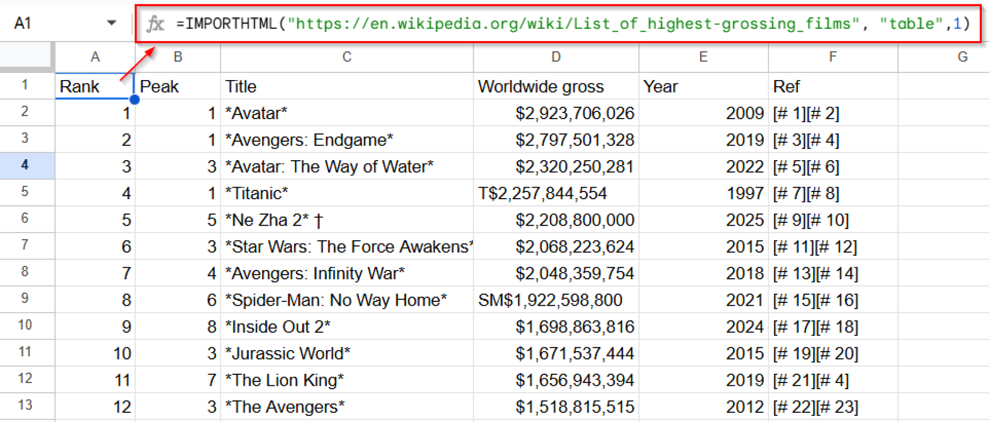Click the A1 name box field
The image size is (989, 422).
48,23
